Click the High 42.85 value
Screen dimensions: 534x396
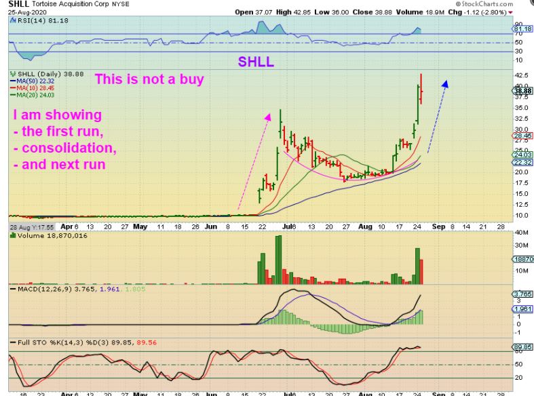tap(293, 12)
